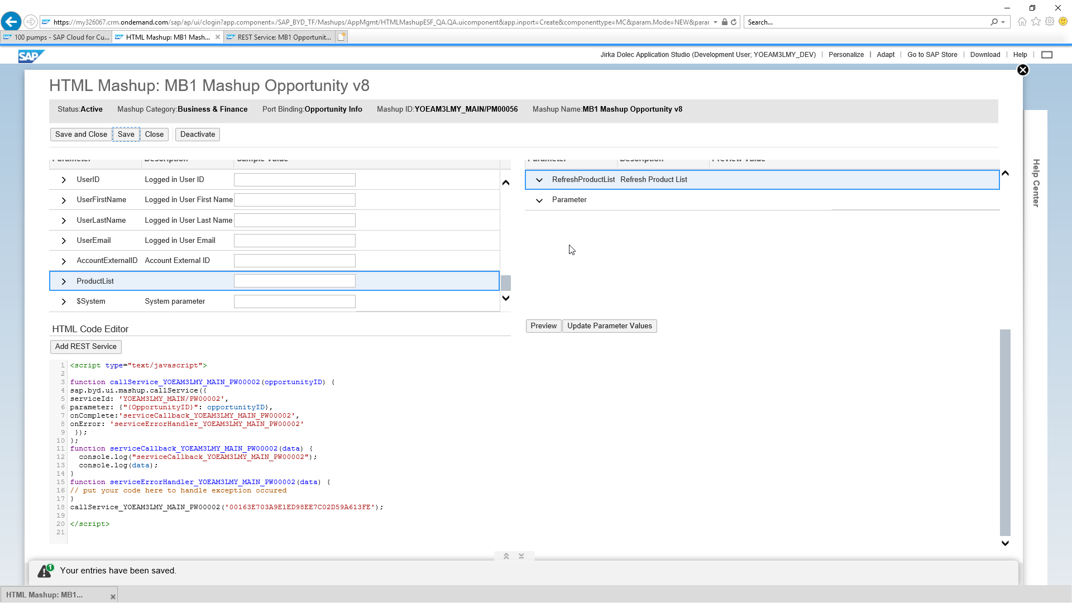Click Update Parameter Values button
Viewport: 1072px width, 603px height.
coord(609,326)
